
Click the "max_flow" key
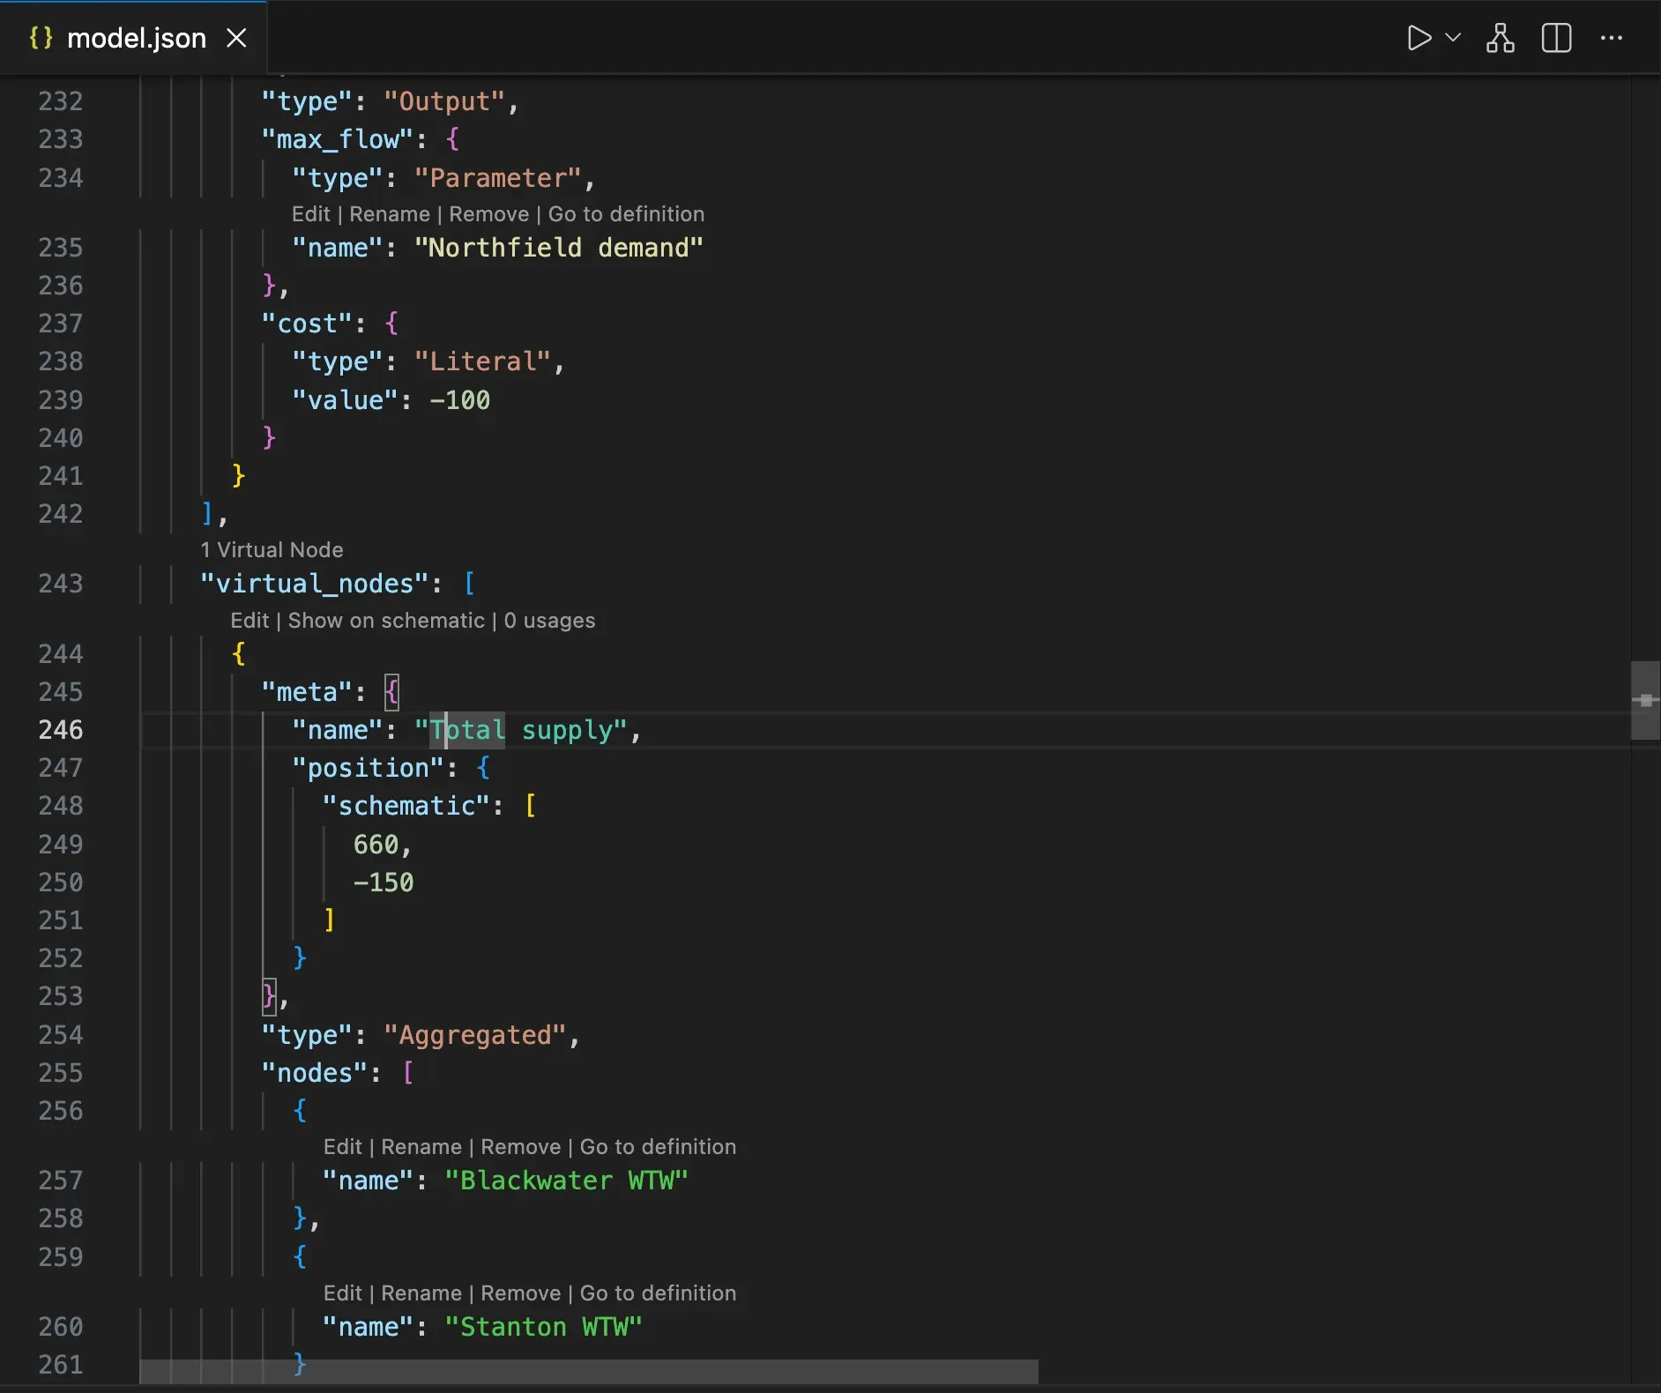(x=338, y=139)
